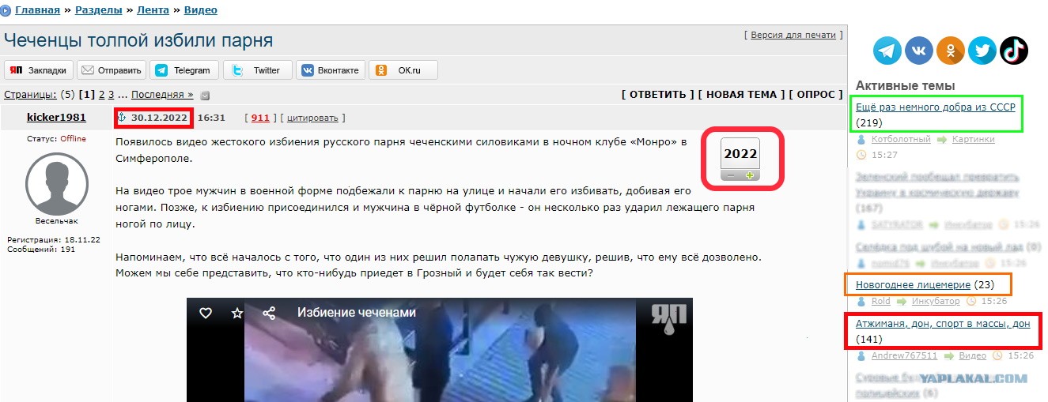1048x402 pixels.
Task: Jump to the Последняя » page
Action: point(162,95)
